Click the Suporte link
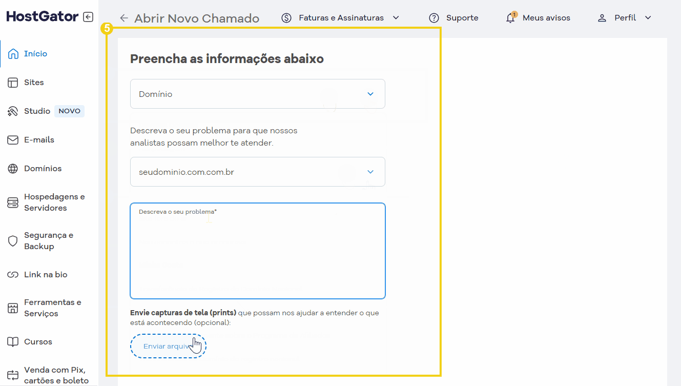 (x=462, y=18)
